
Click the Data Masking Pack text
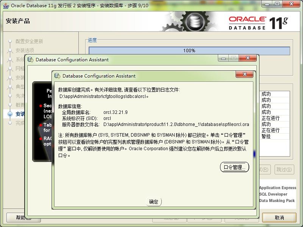pyautogui.click(x=277, y=201)
